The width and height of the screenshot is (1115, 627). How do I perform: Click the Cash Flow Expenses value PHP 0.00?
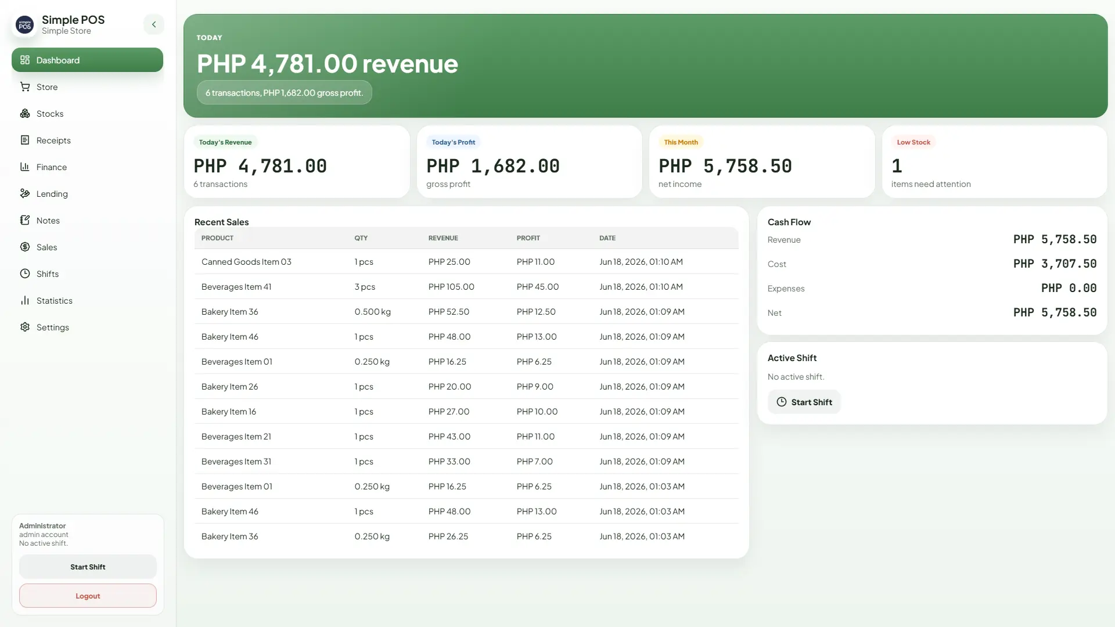point(1069,288)
